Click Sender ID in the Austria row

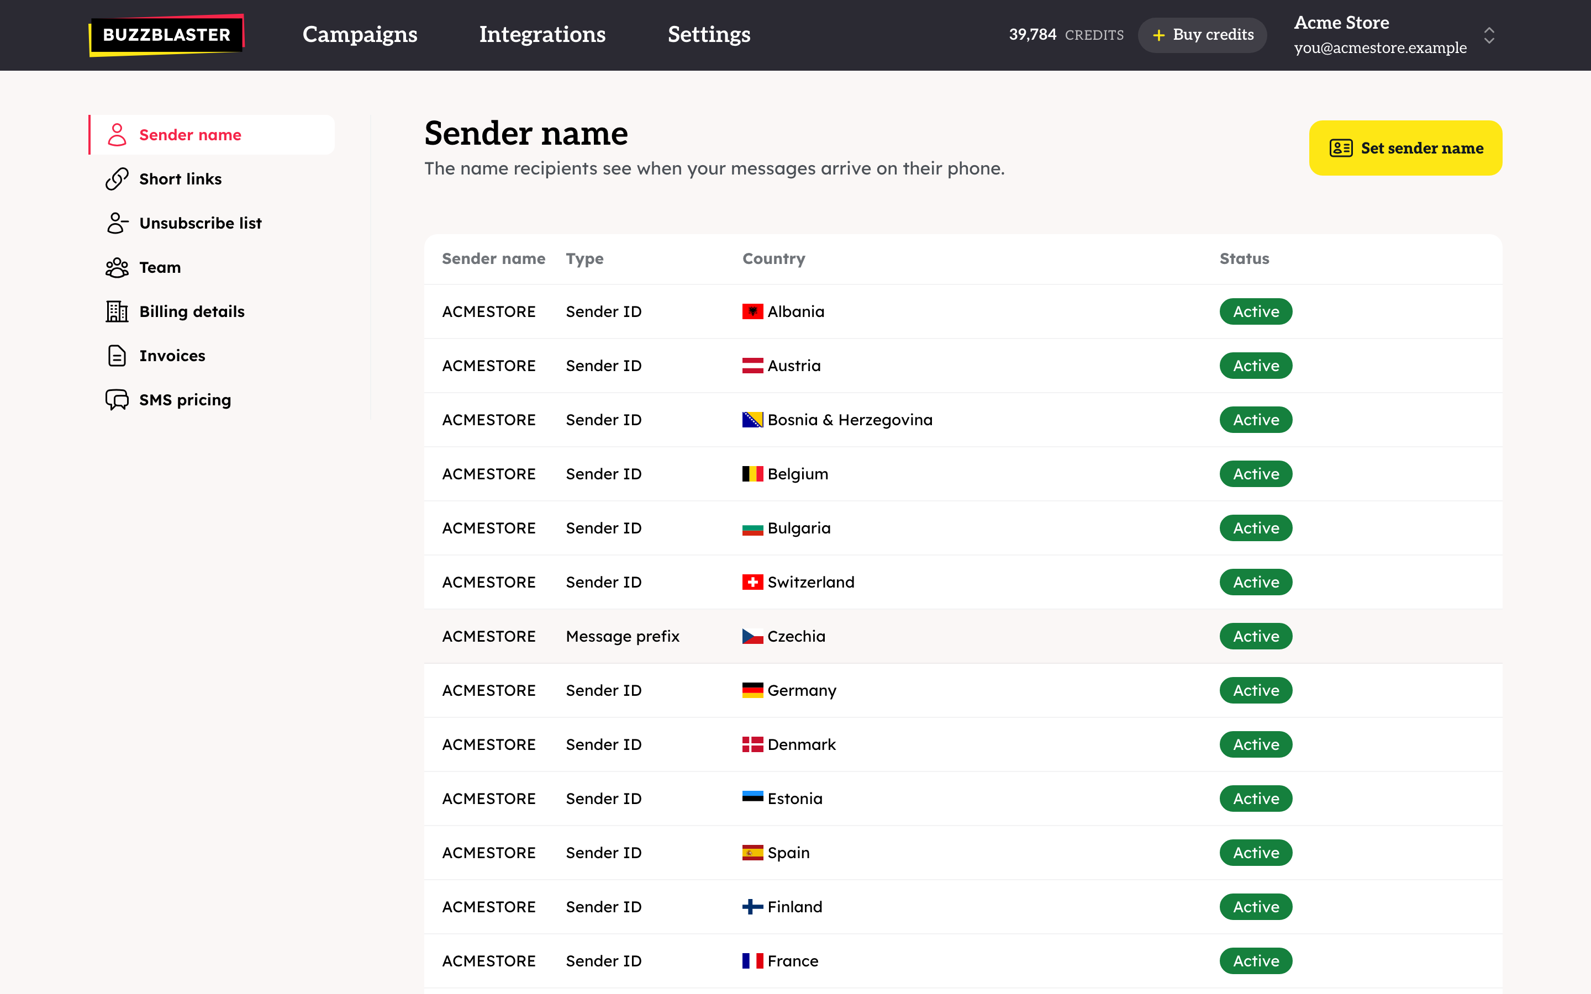pos(603,366)
